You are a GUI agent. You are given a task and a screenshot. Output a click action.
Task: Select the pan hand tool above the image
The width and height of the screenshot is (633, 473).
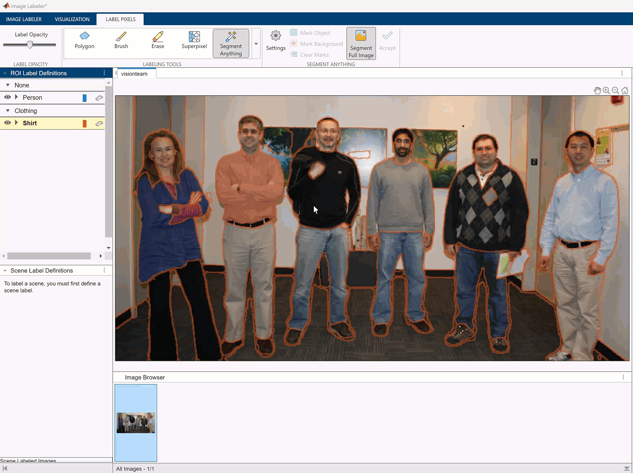[x=597, y=91]
